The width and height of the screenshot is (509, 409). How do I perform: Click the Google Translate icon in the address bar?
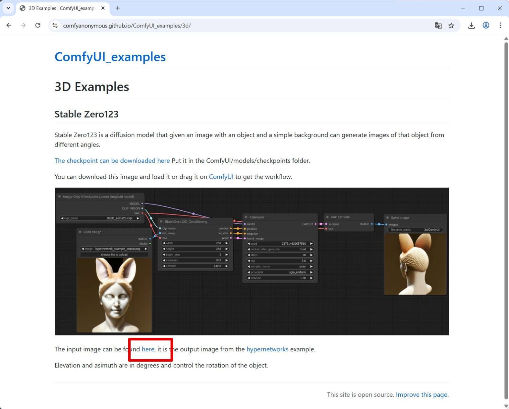click(x=438, y=25)
